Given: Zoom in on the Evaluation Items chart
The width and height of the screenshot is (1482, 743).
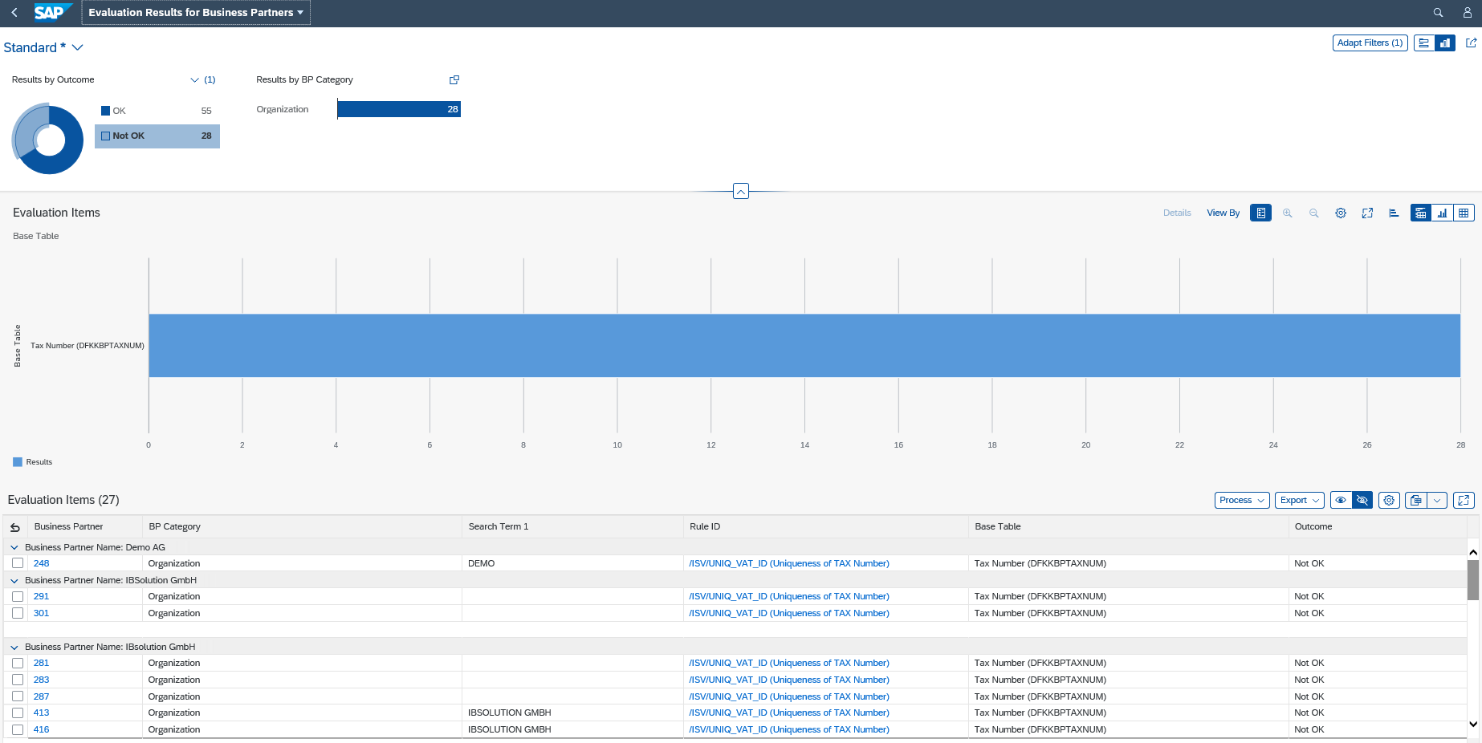Looking at the screenshot, I should click(1288, 213).
